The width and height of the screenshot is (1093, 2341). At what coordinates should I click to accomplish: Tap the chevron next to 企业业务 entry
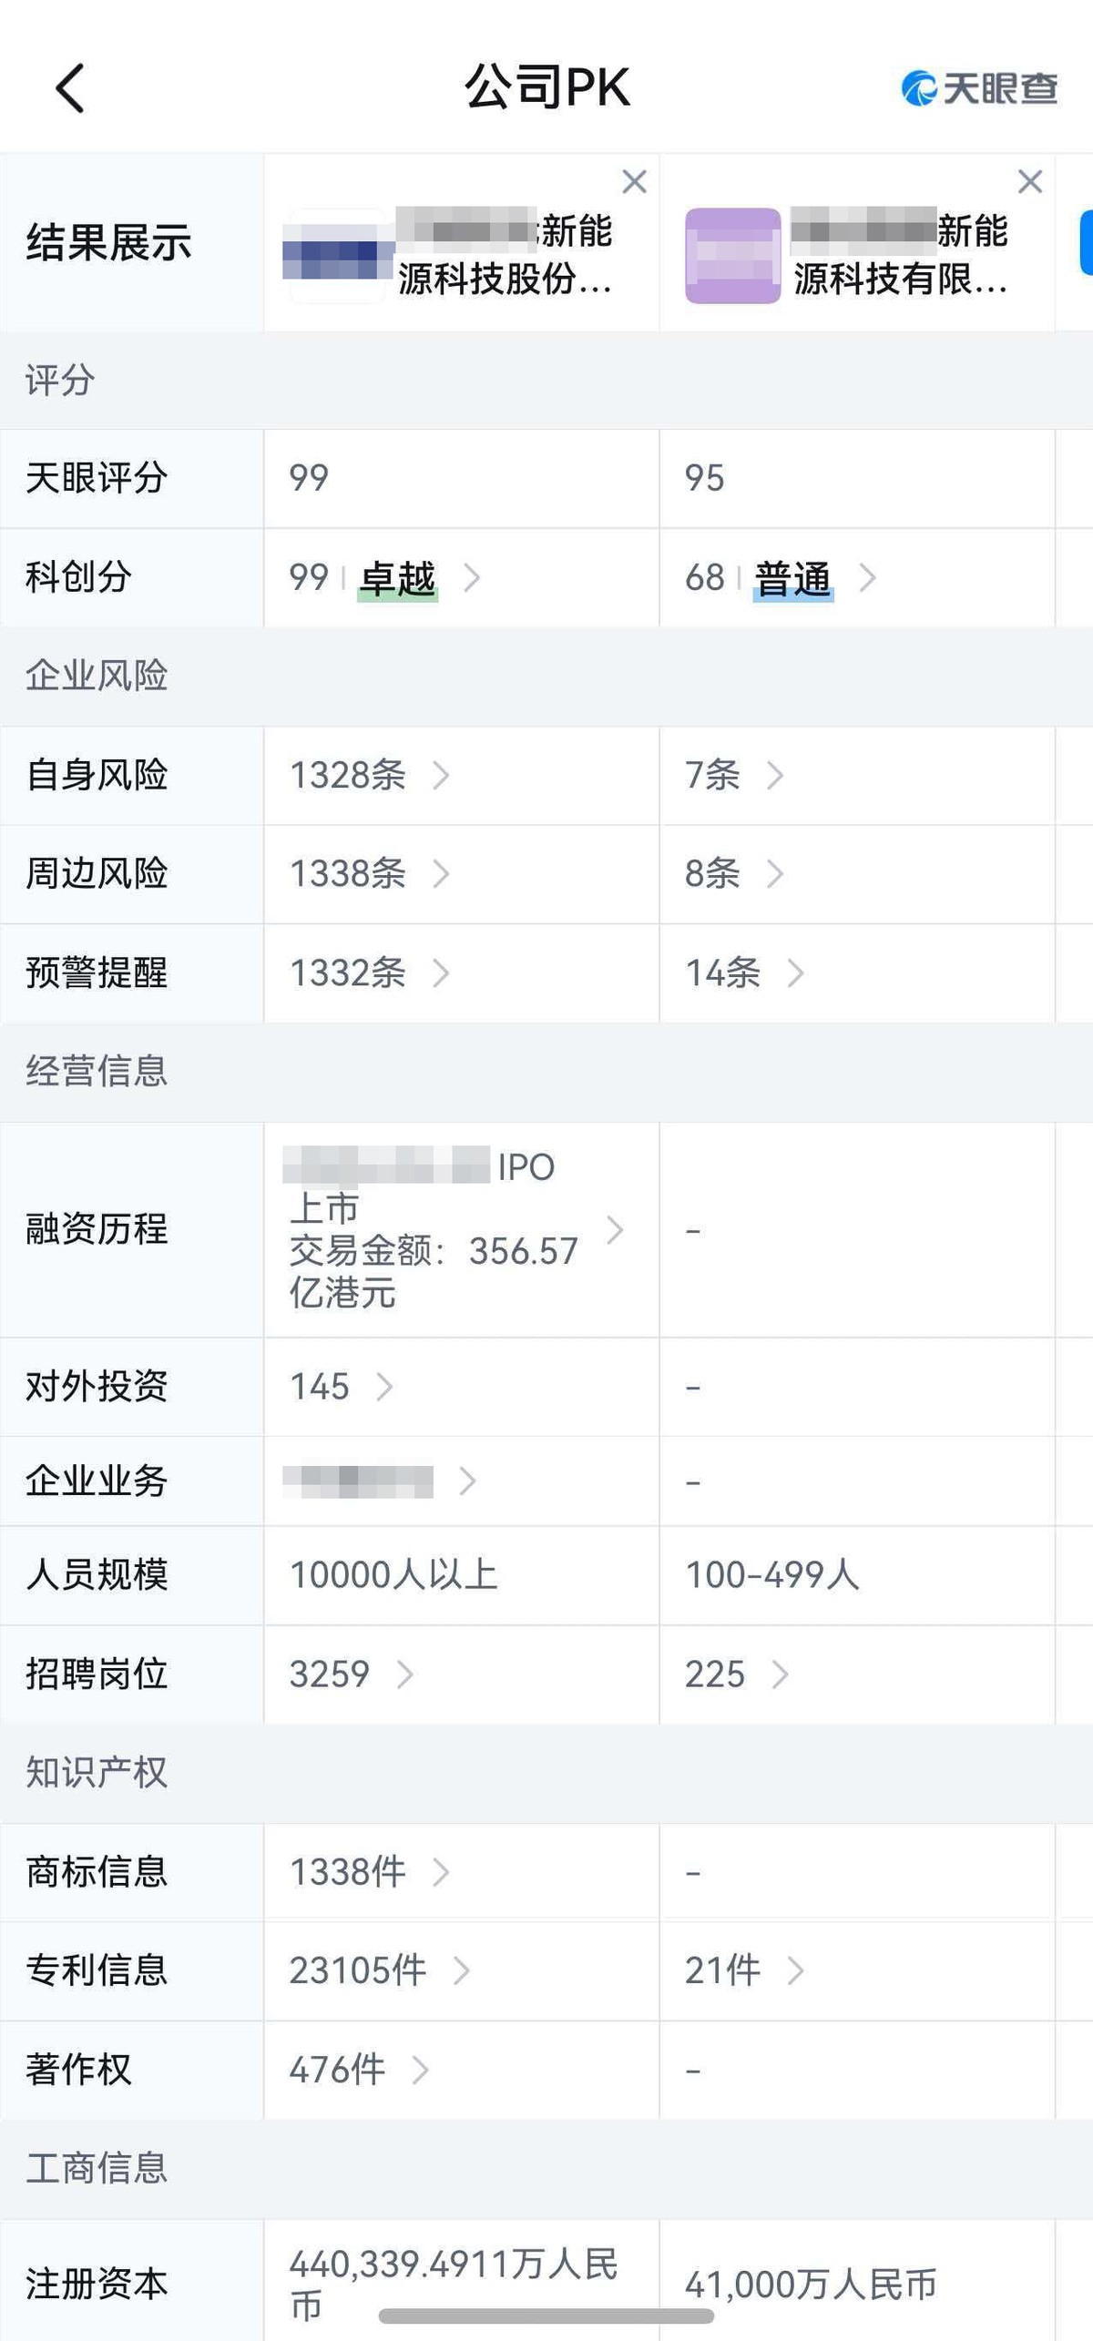coord(467,1481)
